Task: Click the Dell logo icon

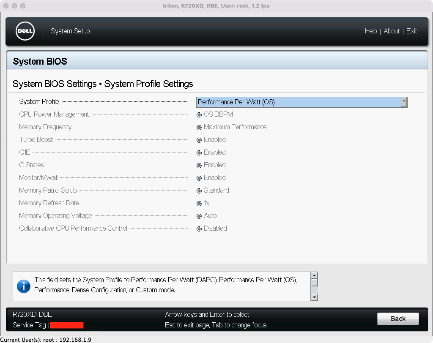Action: coord(25,31)
